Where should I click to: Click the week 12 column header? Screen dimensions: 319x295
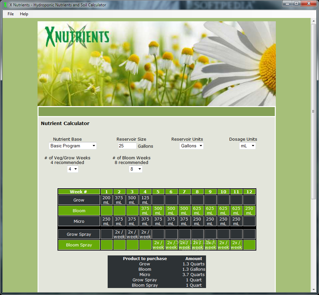pos(249,192)
